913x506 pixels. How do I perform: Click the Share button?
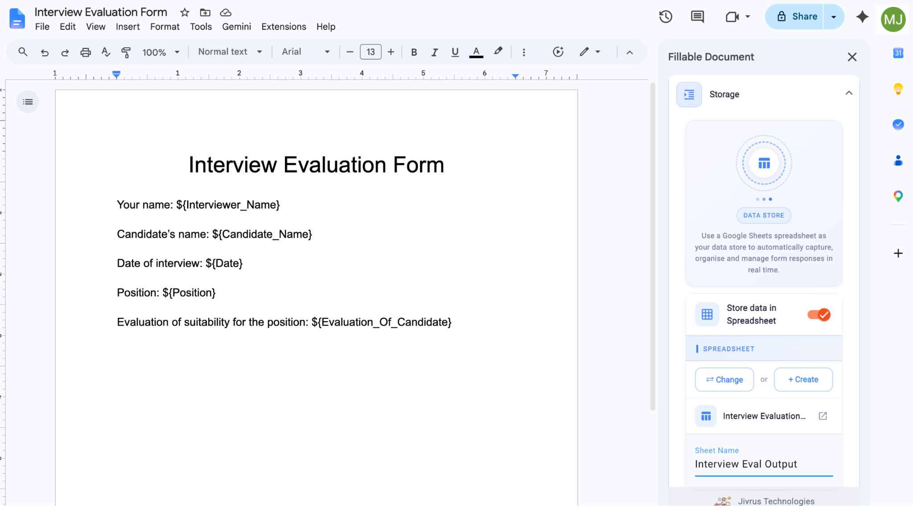[x=794, y=17]
